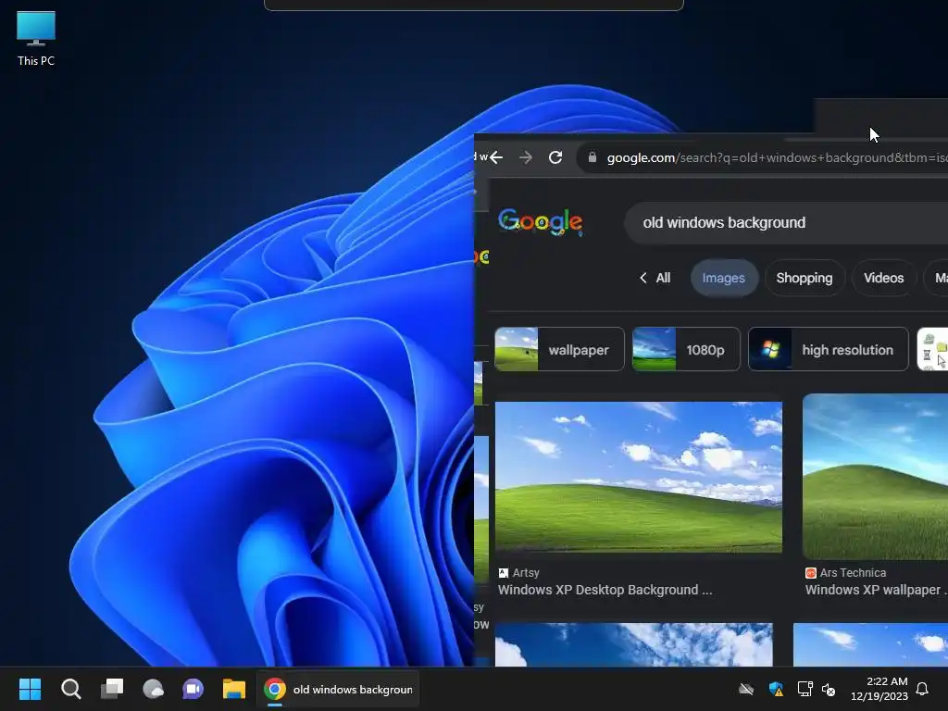Click the 'old windows background' search box
Image resolution: width=948 pixels, height=711 pixels.
[x=785, y=222]
